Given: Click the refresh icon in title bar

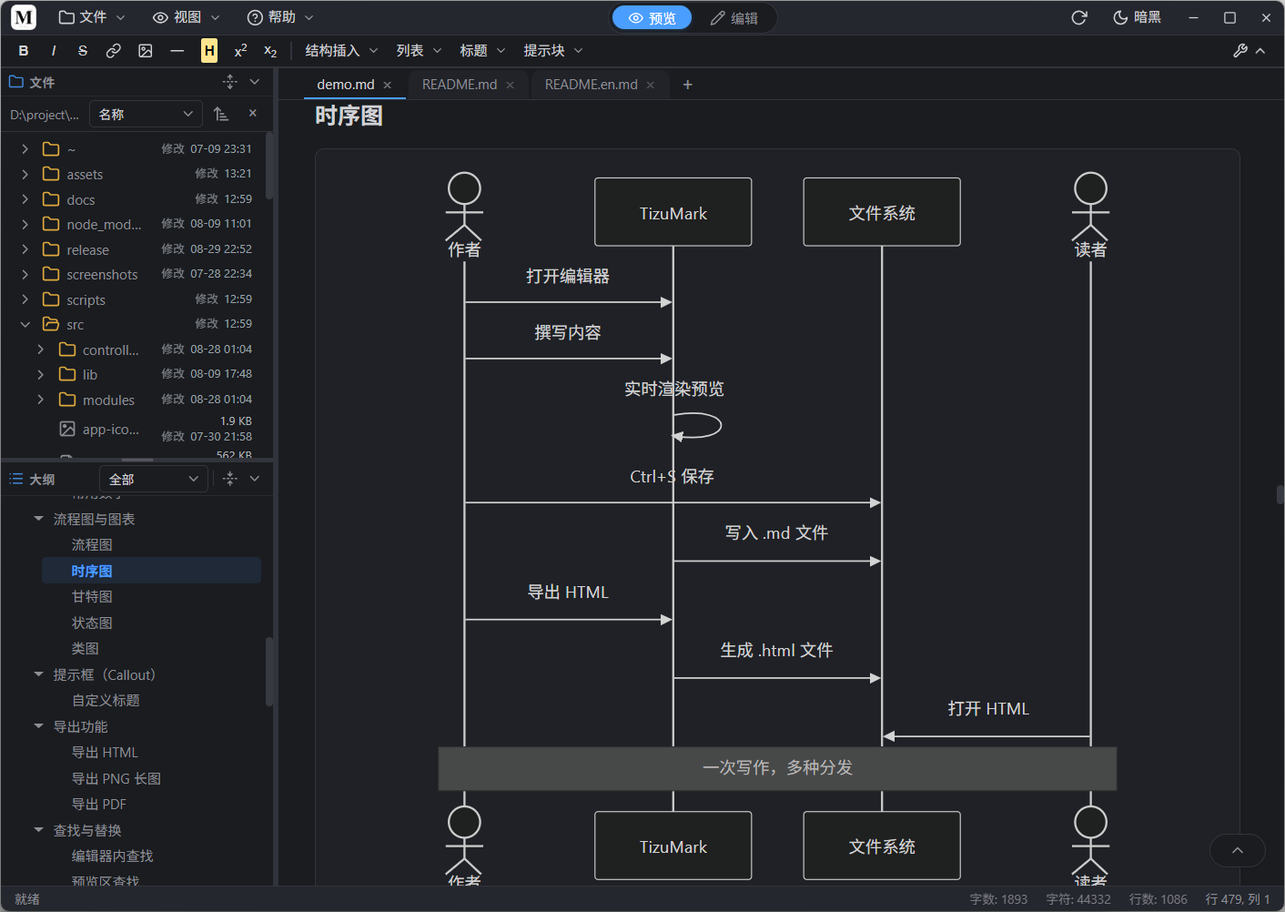Looking at the screenshot, I should [x=1079, y=17].
